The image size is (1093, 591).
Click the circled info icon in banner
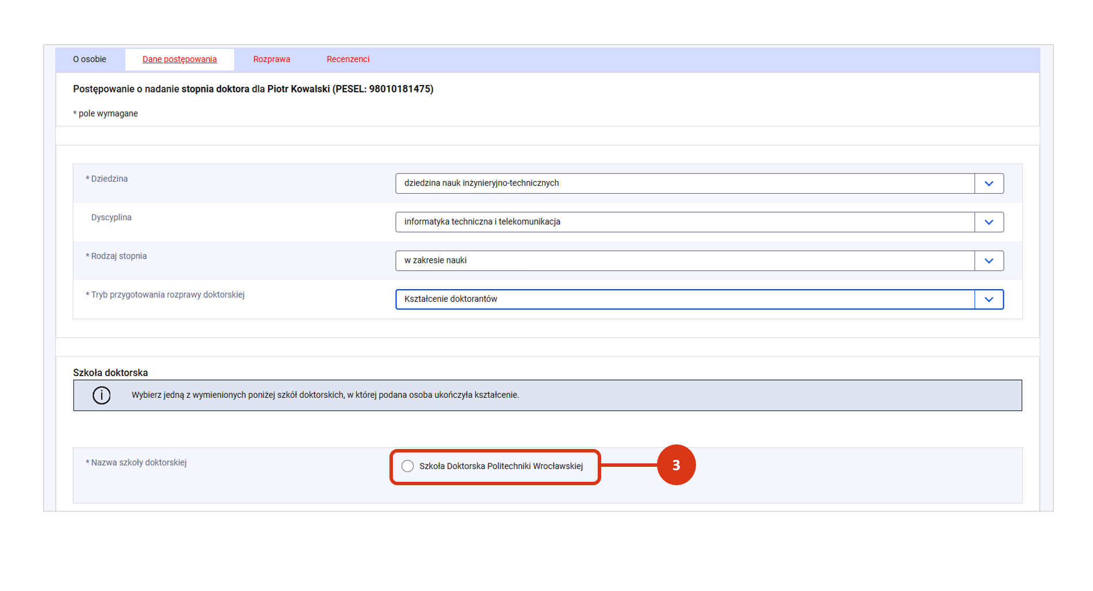pyautogui.click(x=102, y=396)
